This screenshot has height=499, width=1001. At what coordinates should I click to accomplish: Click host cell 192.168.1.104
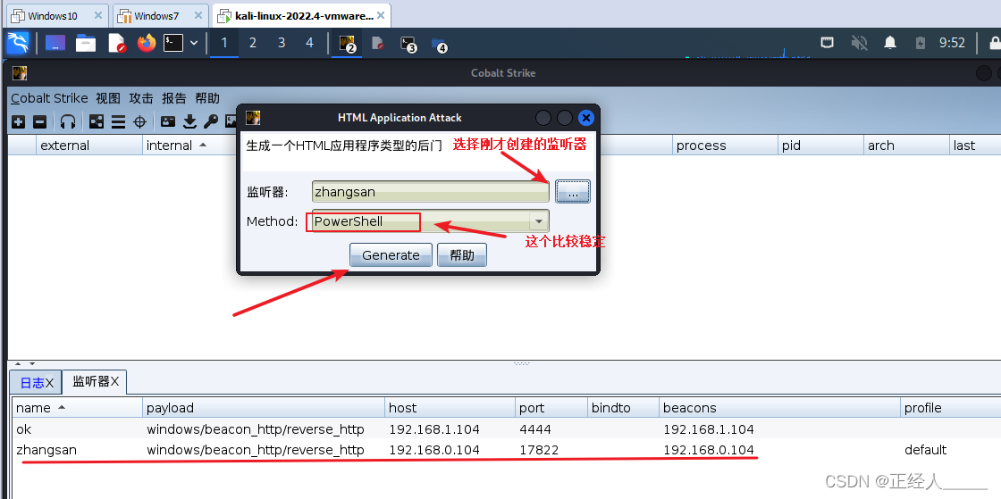click(434, 428)
